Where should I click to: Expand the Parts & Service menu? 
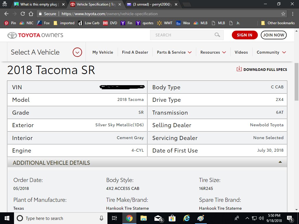[x=174, y=52]
